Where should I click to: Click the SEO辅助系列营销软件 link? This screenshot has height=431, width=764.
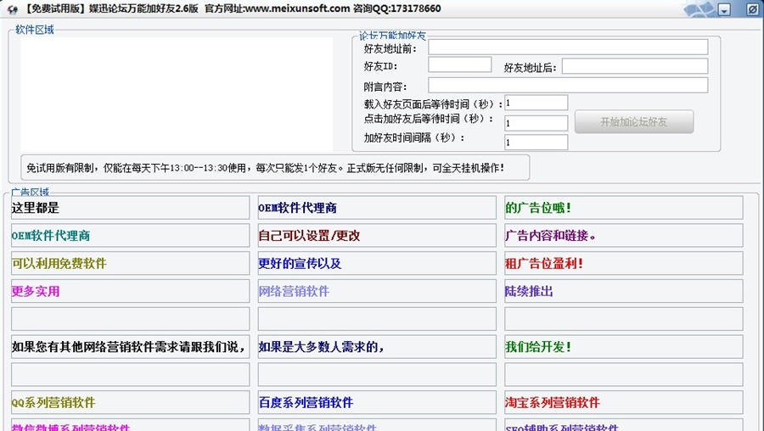624,425
